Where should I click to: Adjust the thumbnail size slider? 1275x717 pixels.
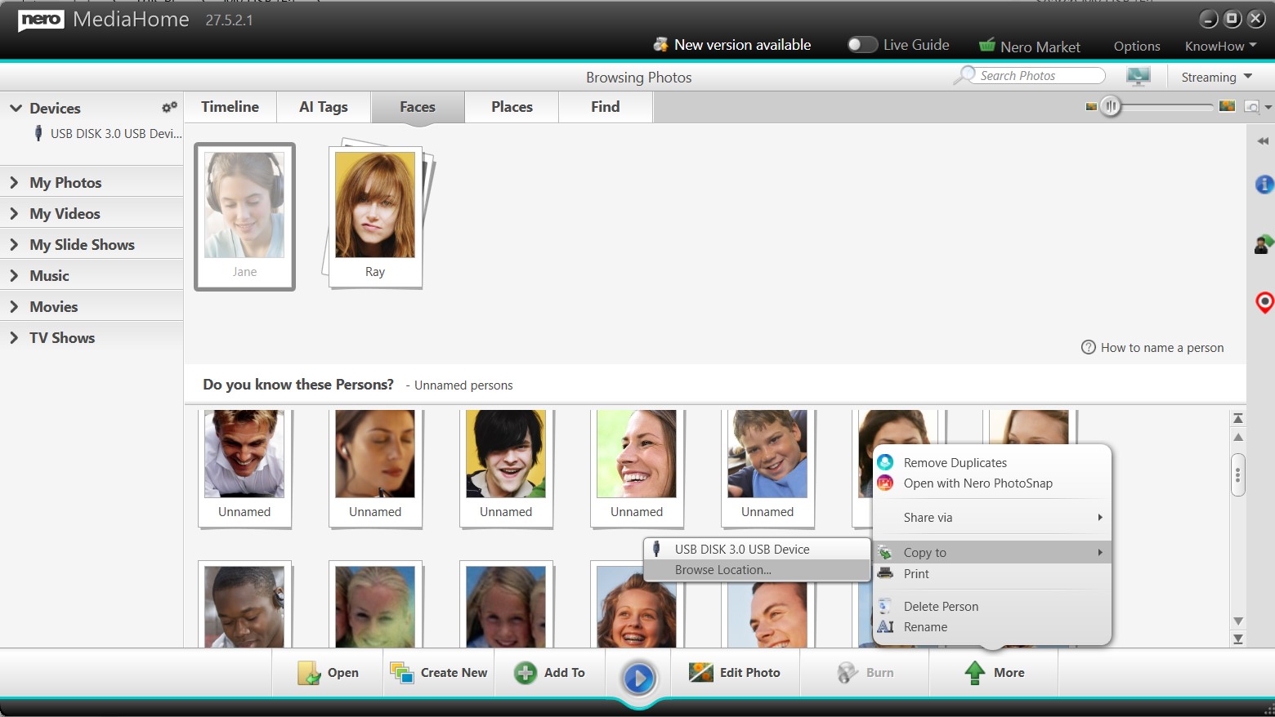coord(1110,106)
